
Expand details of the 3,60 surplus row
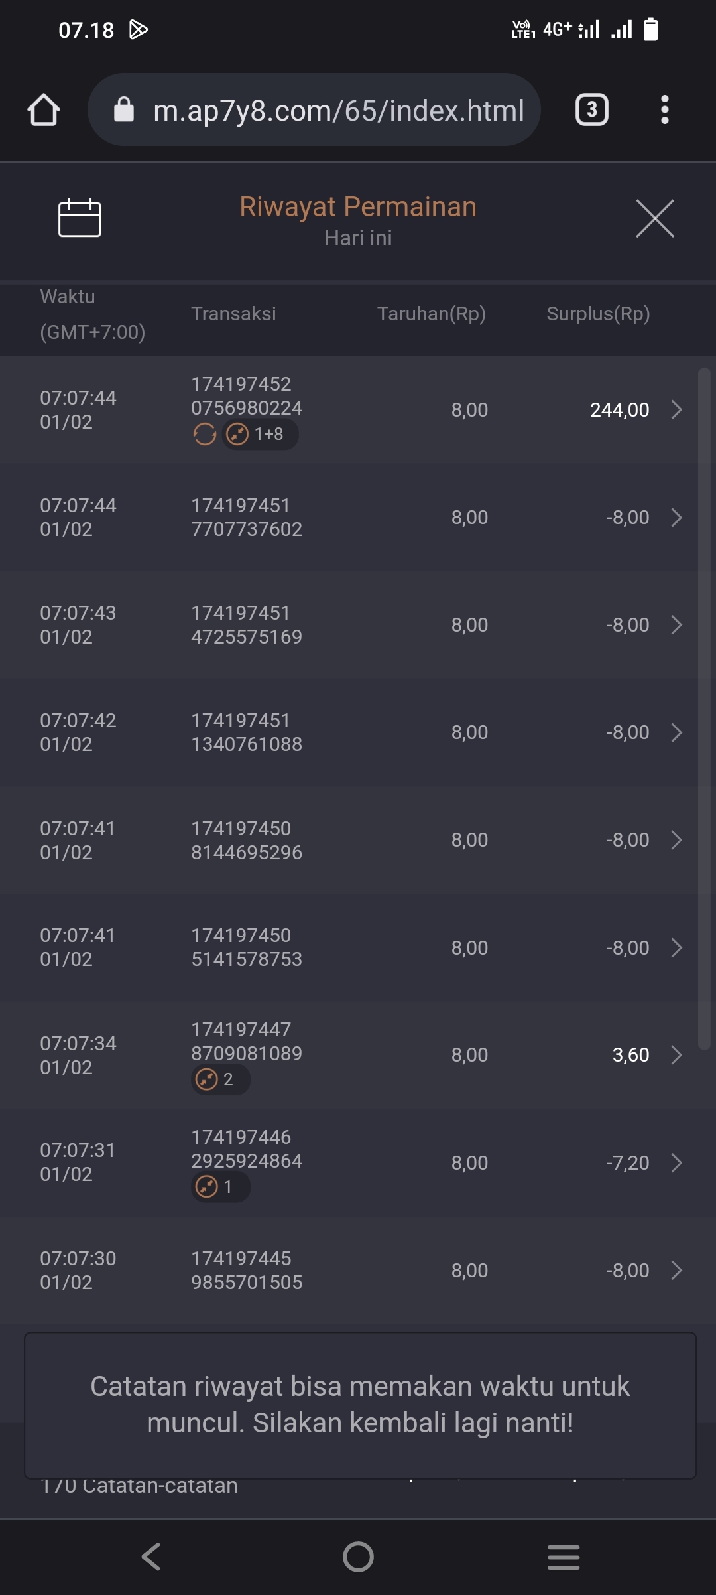pyautogui.click(x=676, y=1055)
